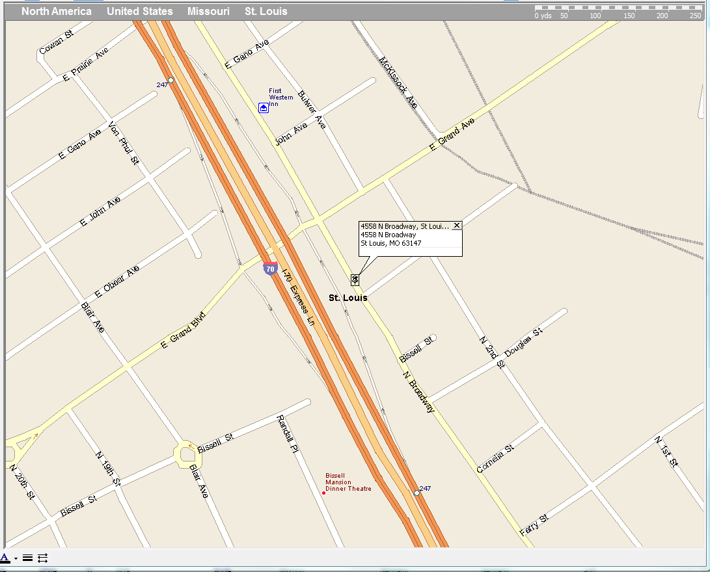Navigate to North America in breadcrumb
This screenshot has width=710, height=572.
tap(57, 11)
